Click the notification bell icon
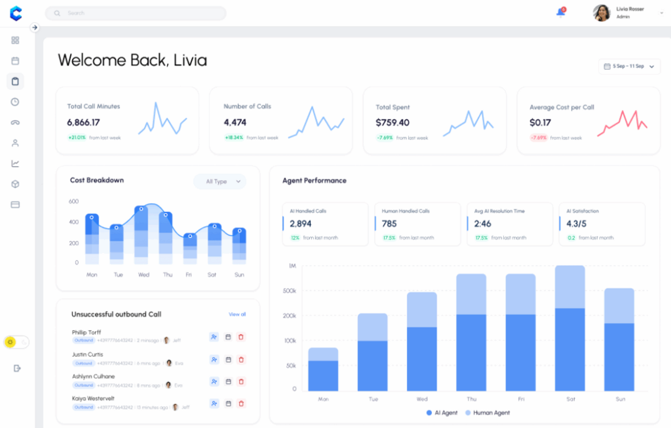The width and height of the screenshot is (671, 428). coord(560,12)
